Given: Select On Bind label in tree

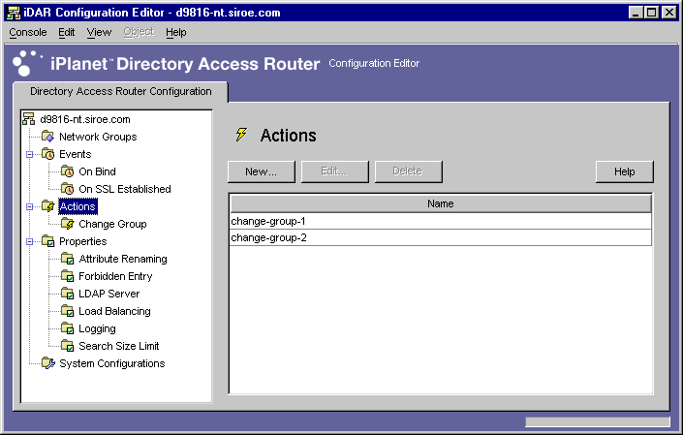Looking at the screenshot, I should (97, 171).
